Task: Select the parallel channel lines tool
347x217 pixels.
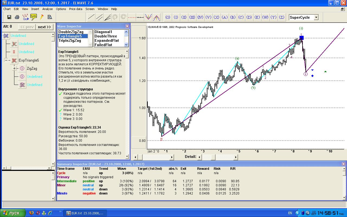Action: coord(99,17)
